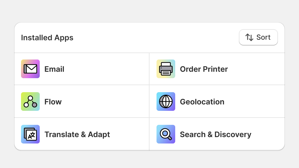The height and width of the screenshot is (168, 299).
Task: Open the Geolocation globe icon
Action: click(x=166, y=101)
